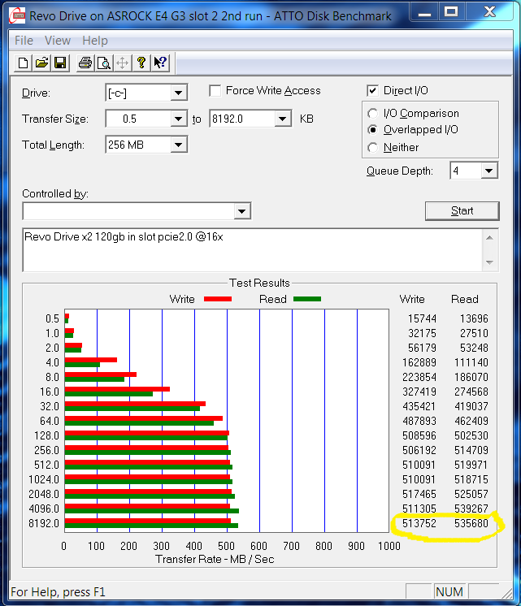Activate the context Help pointer icon
Image resolution: width=521 pixels, height=606 pixels.
coord(160,63)
